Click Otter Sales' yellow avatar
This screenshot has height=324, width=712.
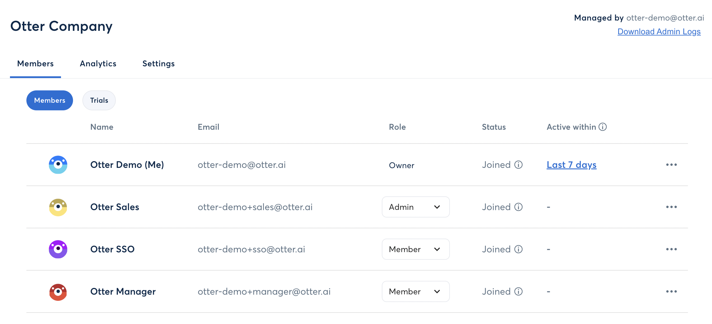click(x=58, y=207)
